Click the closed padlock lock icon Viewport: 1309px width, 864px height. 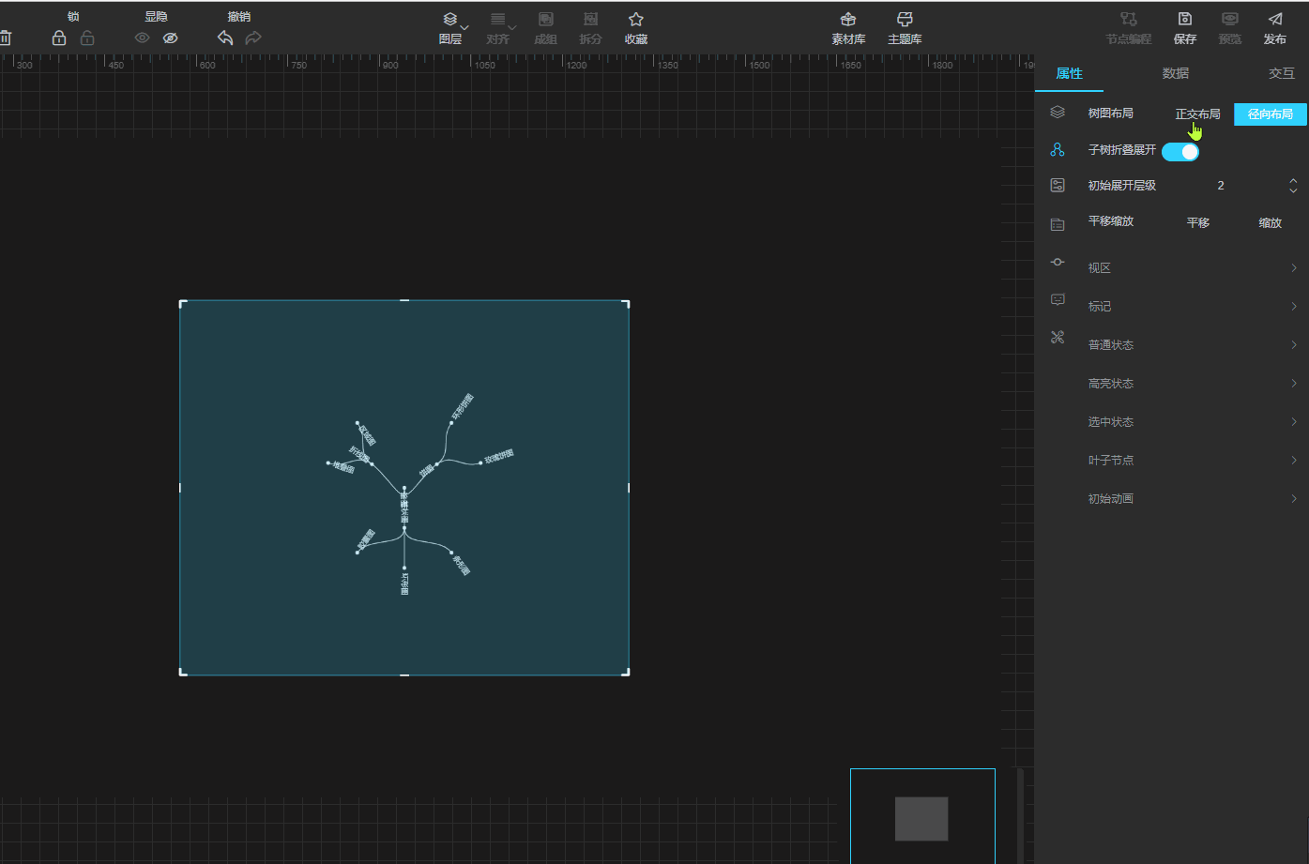[59, 38]
